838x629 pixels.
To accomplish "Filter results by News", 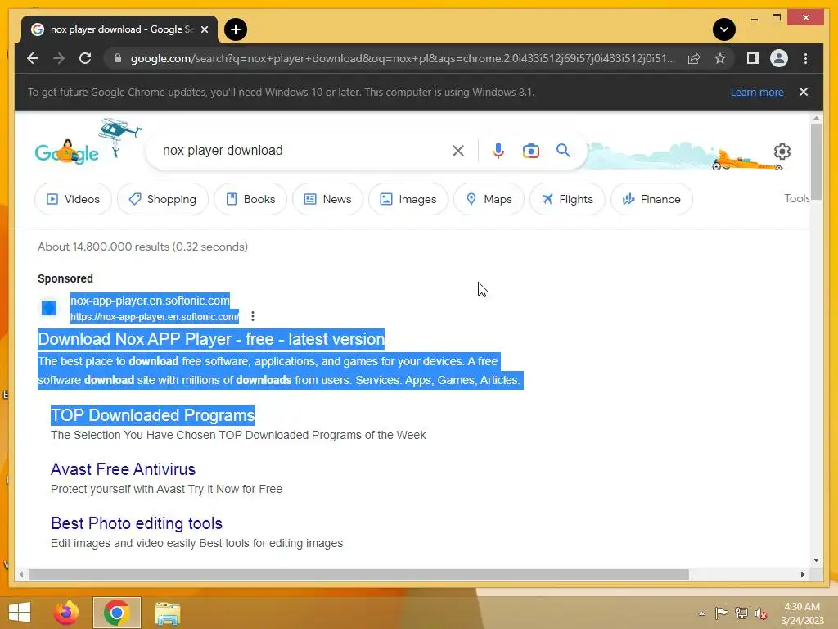I will point(327,199).
